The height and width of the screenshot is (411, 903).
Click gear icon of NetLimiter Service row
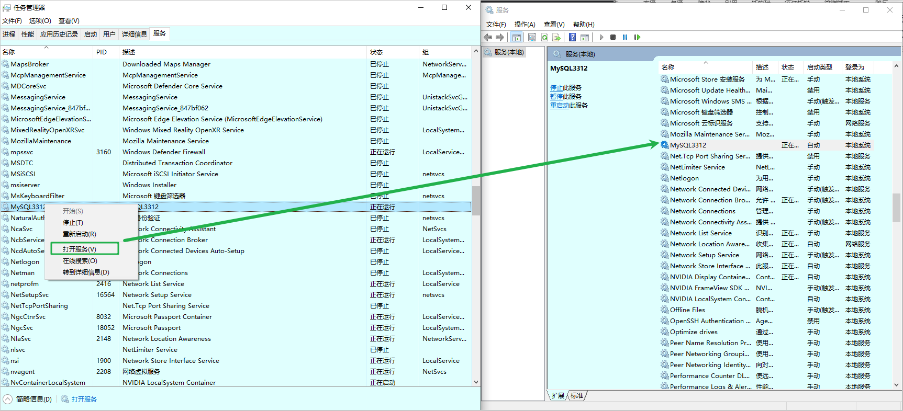tap(664, 167)
